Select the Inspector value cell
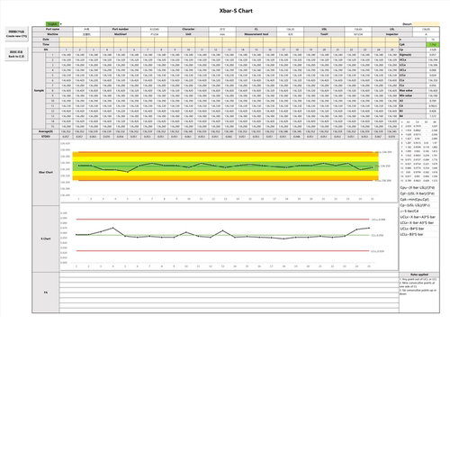This screenshot has height=450, width=450. pos(426,34)
